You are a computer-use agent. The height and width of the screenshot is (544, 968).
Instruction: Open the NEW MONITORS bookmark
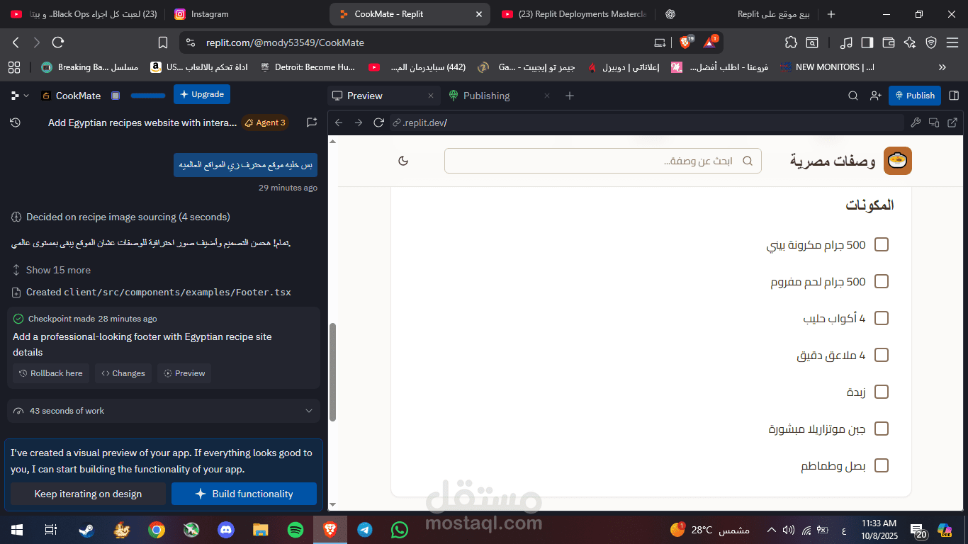click(x=828, y=67)
